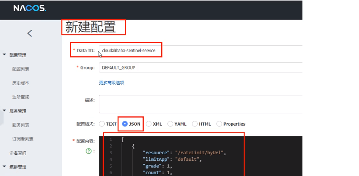Image resolution: width=359 pixels, height=176 pixels.
Task: Open 配置列表 in the sidebar
Action: point(20,69)
